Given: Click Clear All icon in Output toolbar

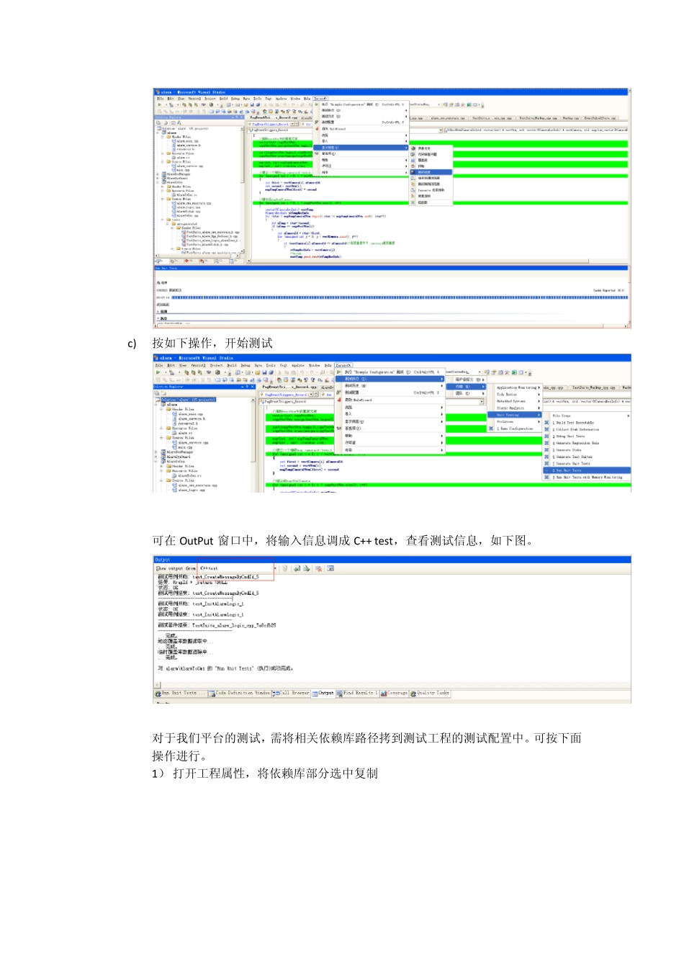Looking at the screenshot, I should [318, 568].
